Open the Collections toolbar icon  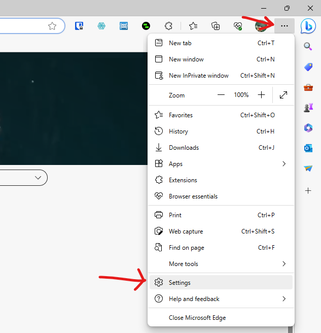pyautogui.click(x=216, y=26)
